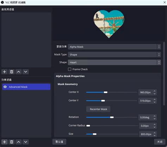Image resolution: width=167 pixels, height=147 pixels.
Task: Move audio/video filter up with arrow
Action: (x=19, y=72)
